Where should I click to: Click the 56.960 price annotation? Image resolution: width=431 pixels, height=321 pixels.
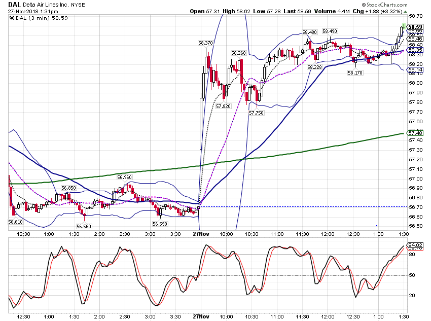click(x=124, y=177)
